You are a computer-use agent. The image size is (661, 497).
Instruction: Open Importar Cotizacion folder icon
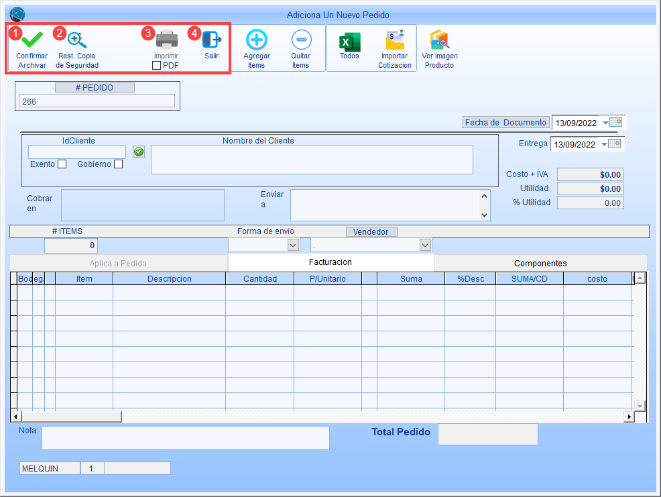pyautogui.click(x=395, y=40)
